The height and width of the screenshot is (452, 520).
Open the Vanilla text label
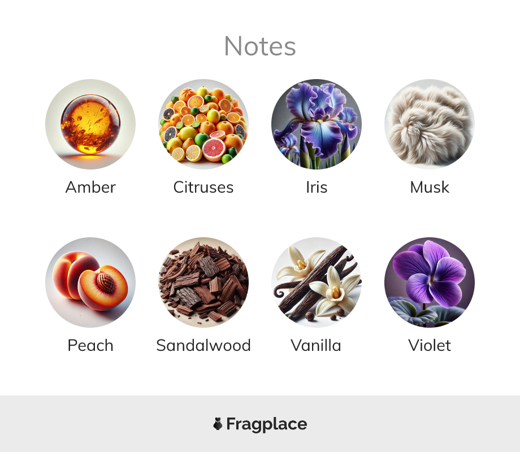[x=316, y=345]
